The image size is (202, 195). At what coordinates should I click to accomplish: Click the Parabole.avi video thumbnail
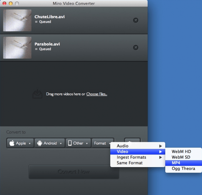coord(17,48)
